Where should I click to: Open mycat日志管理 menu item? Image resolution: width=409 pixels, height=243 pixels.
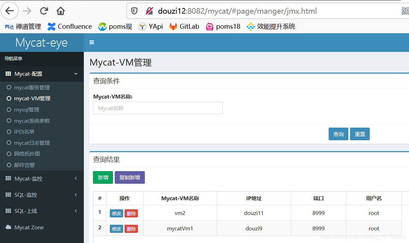[32, 143]
